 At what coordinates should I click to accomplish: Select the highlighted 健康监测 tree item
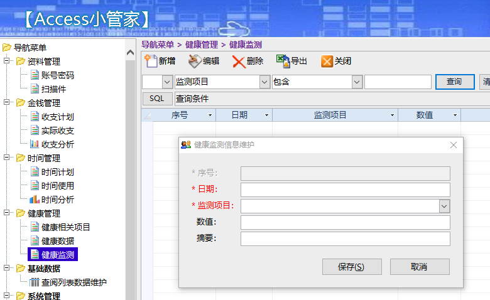pos(53,254)
